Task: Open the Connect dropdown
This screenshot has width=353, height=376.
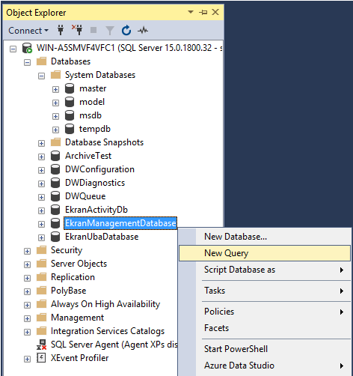Action: (28, 31)
